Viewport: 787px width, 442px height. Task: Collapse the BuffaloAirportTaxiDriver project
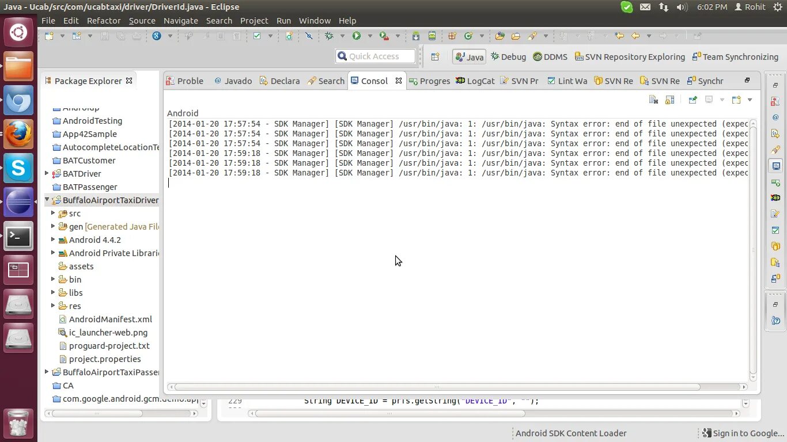(47, 200)
